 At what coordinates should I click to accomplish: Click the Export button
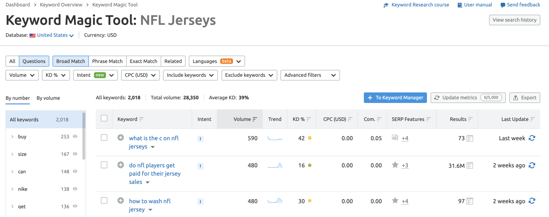525,98
